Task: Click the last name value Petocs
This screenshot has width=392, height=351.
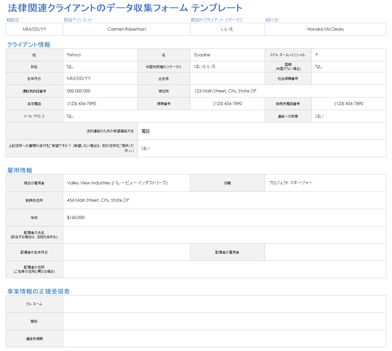Action: (x=100, y=55)
